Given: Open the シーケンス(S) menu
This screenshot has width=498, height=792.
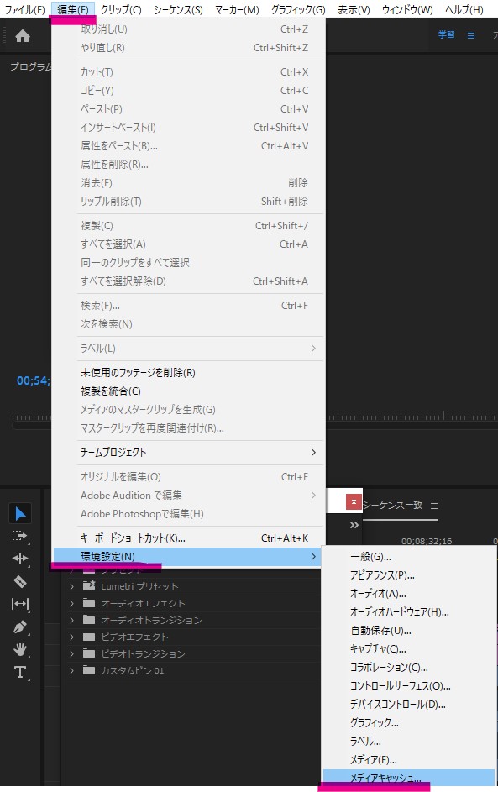Looking at the screenshot, I should pos(178,9).
